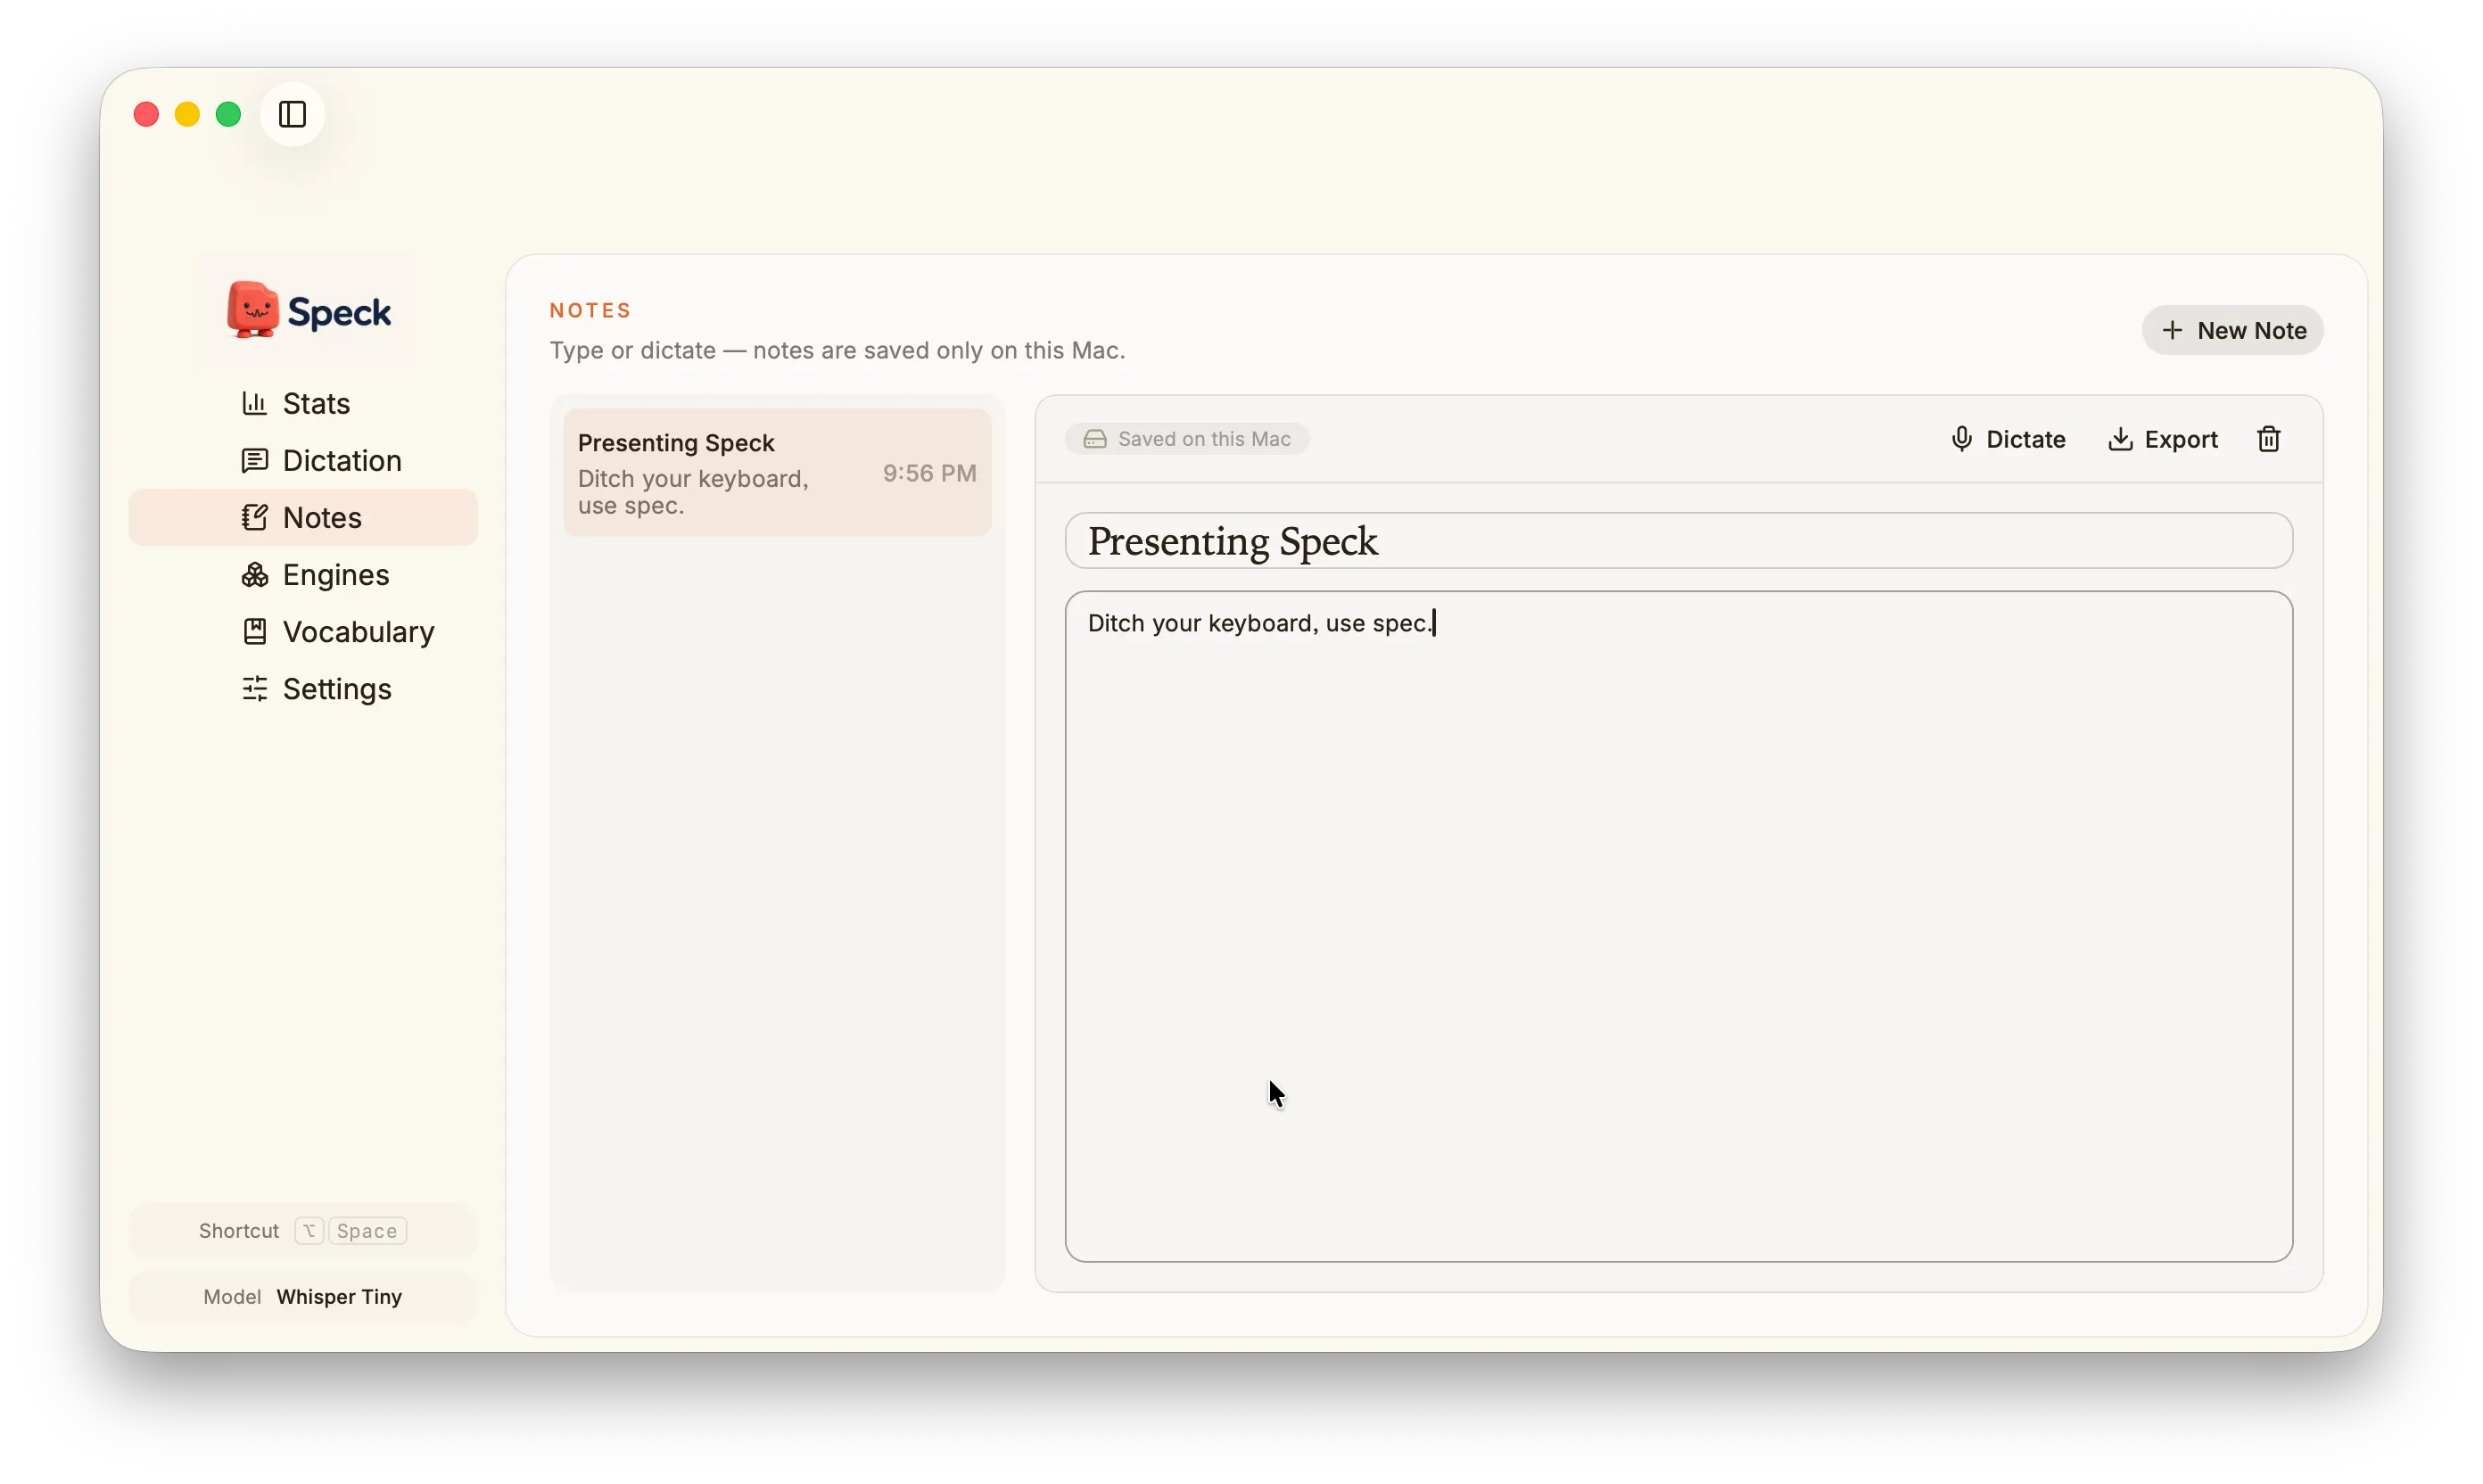The height and width of the screenshot is (1484, 2483).
Task: Click the microphone icon beside Dictate
Action: pos(1961,439)
